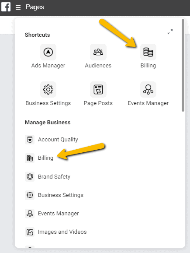The width and height of the screenshot is (190, 253).
Task: Click the Billing coins icon in Manage Business
Action: (x=30, y=158)
